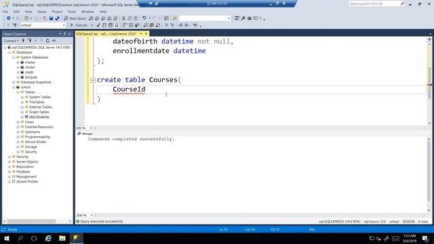Open the File menu

click(5, 12)
